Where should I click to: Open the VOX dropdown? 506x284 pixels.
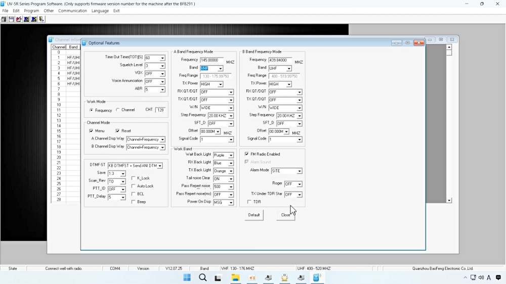tap(162, 74)
